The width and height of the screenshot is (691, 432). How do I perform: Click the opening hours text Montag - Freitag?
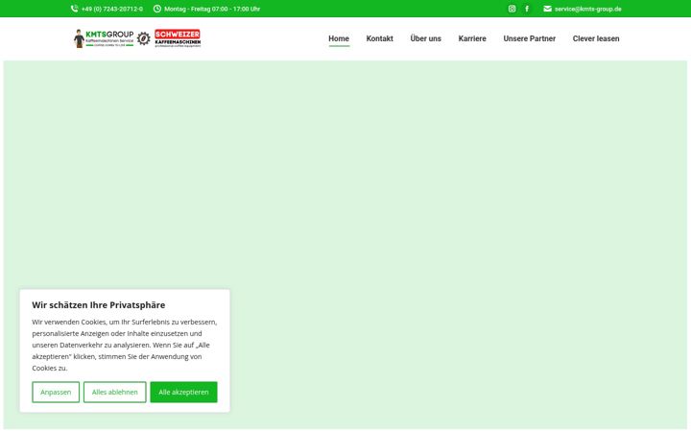(x=212, y=9)
